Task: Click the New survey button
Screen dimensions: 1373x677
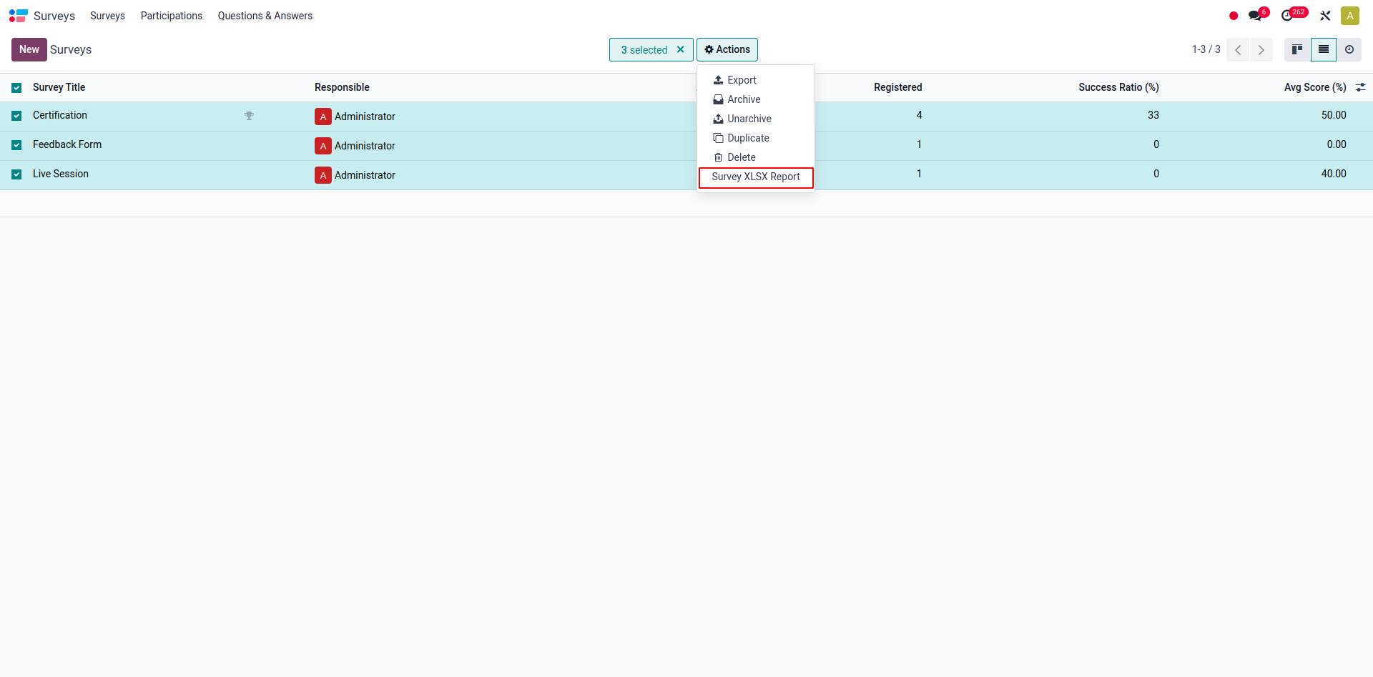Action: coord(29,49)
